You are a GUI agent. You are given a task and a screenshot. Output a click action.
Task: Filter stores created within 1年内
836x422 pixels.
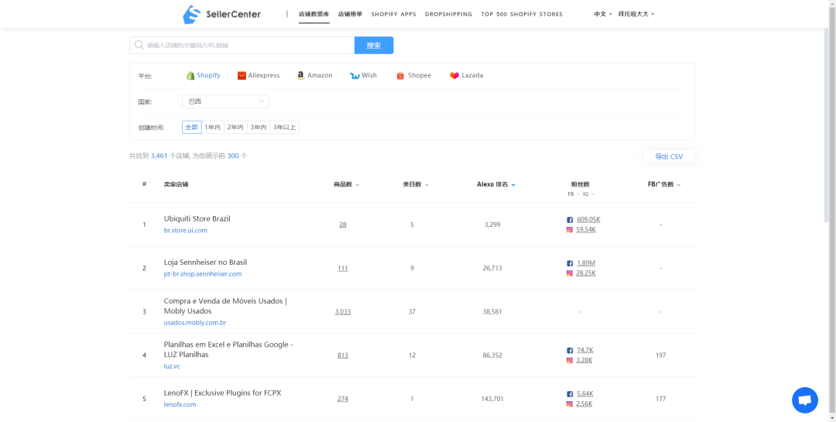point(213,127)
